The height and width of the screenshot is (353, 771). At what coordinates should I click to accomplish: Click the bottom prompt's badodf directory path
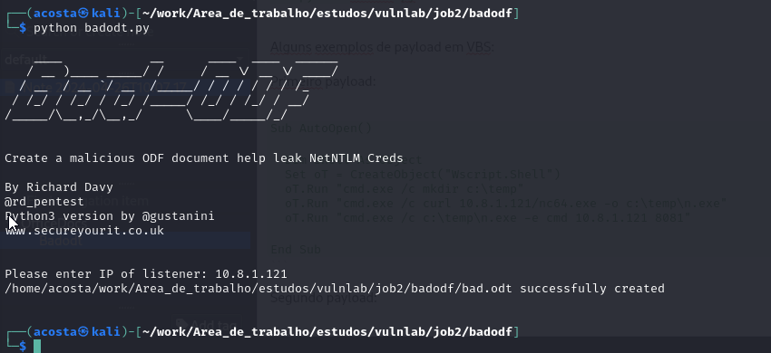click(x=327, y=331)
